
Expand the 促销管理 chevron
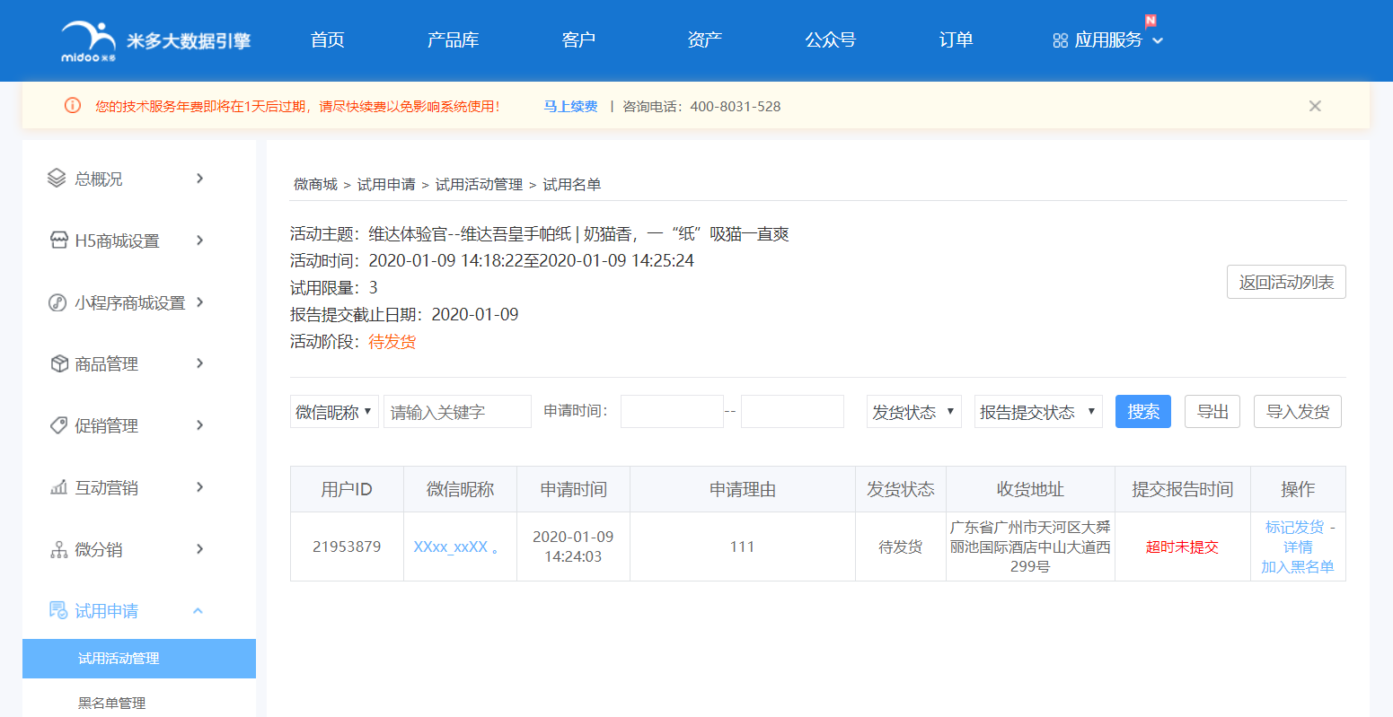tap(199, 425)
